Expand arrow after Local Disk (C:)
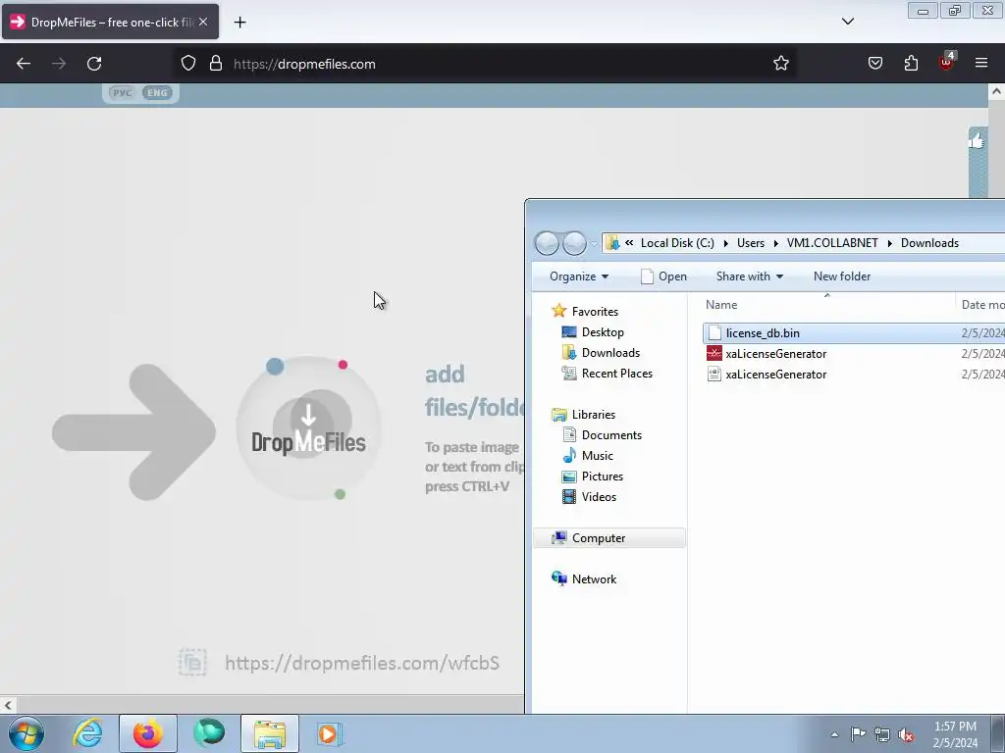The height and width of the screenshot is (753, 1005). point(725,243)
